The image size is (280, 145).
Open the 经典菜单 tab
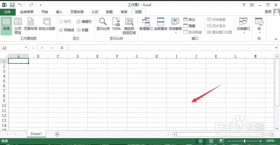pos(27,12)
